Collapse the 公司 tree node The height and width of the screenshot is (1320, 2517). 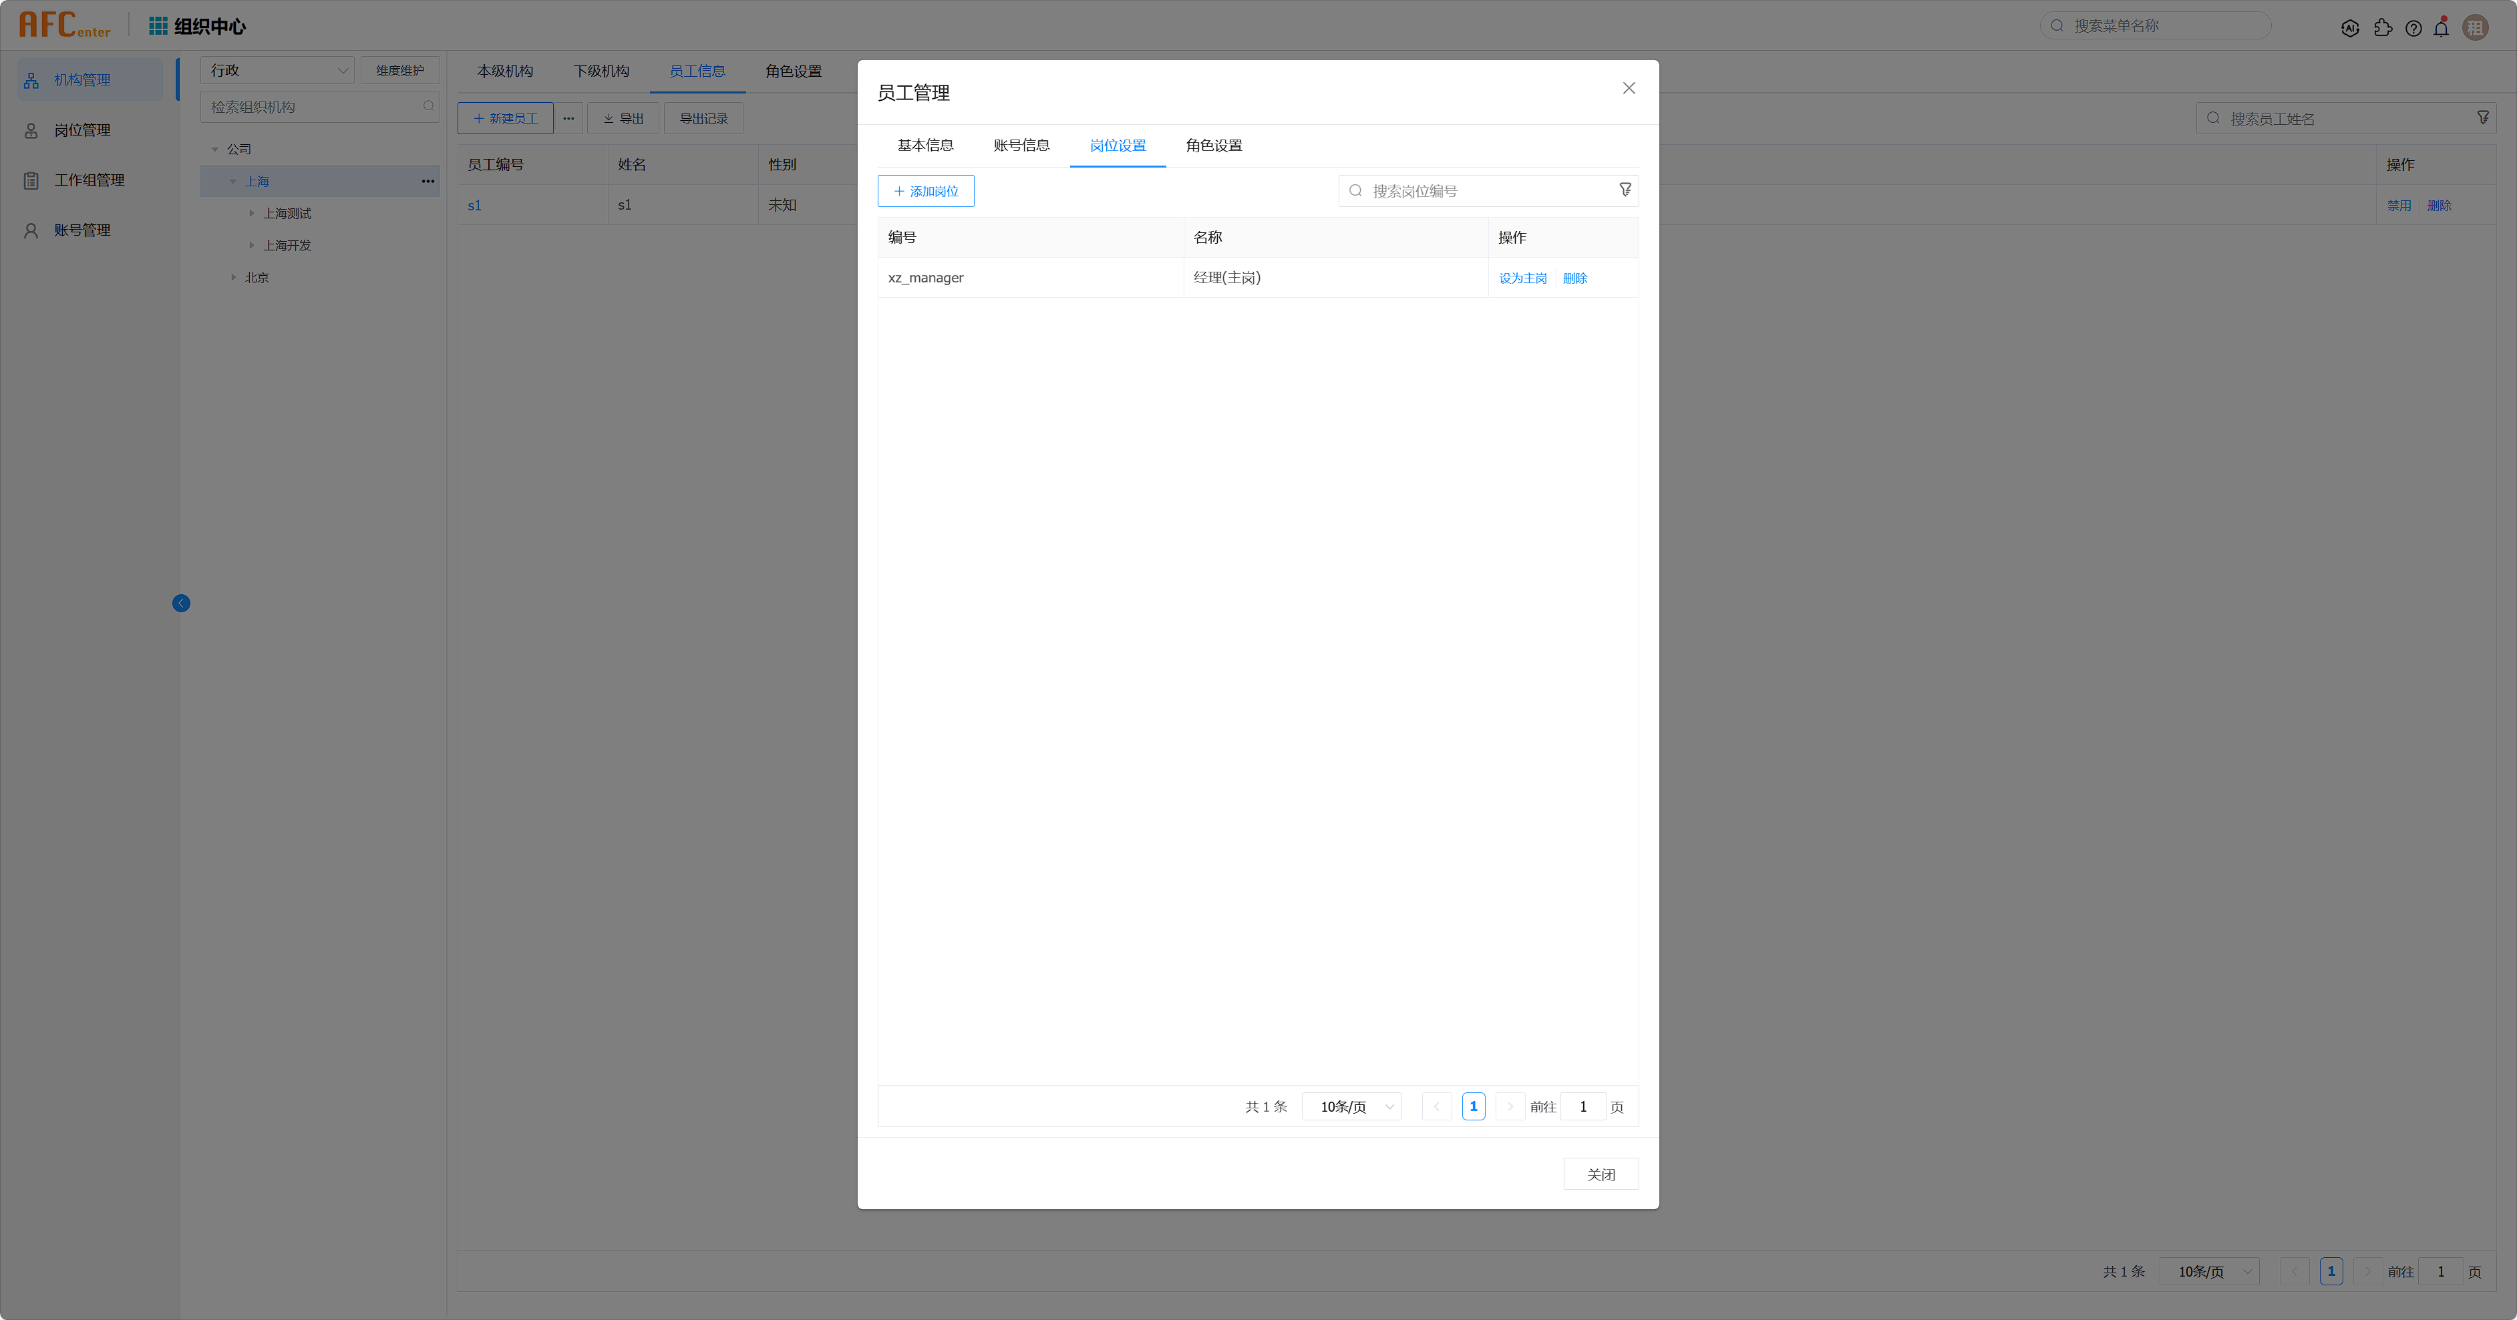215,150
